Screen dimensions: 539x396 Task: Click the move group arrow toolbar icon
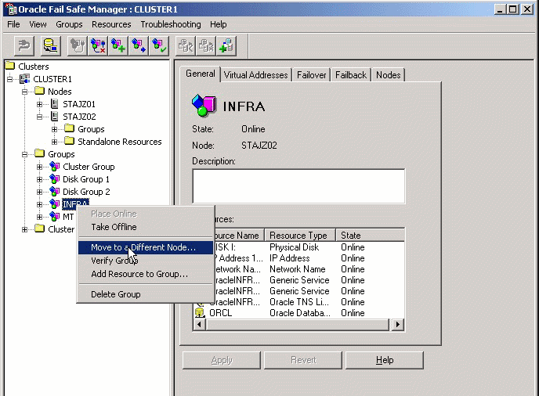(139, 45)
